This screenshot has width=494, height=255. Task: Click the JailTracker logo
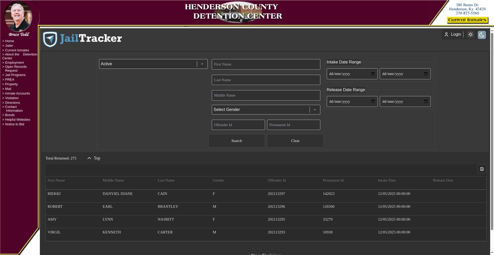tap(83, 39)
